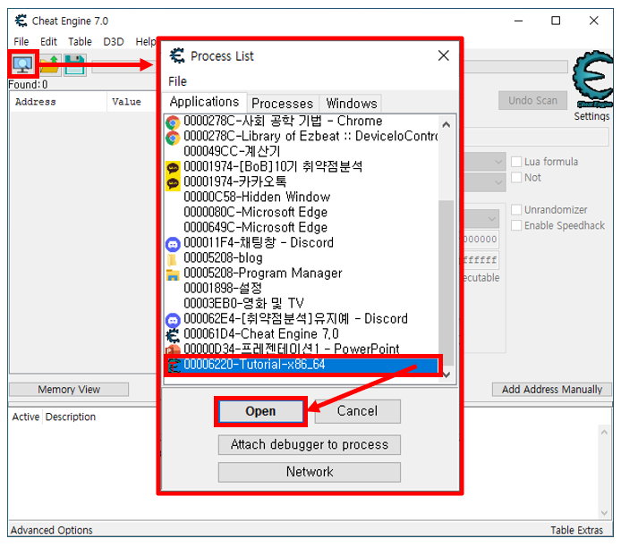Click the Active column header

26,417
